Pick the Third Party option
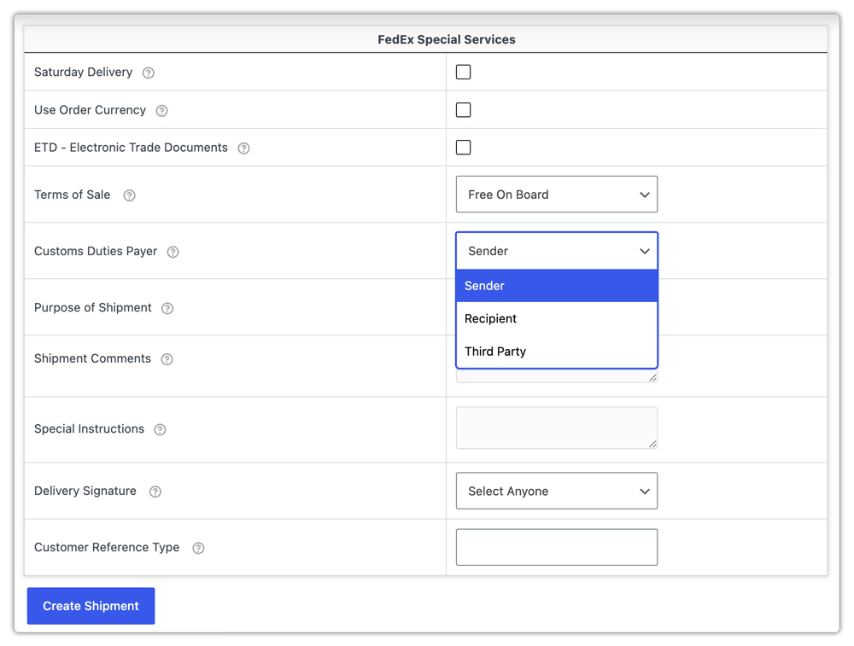854x646 pixels. (x=557, y=351)
